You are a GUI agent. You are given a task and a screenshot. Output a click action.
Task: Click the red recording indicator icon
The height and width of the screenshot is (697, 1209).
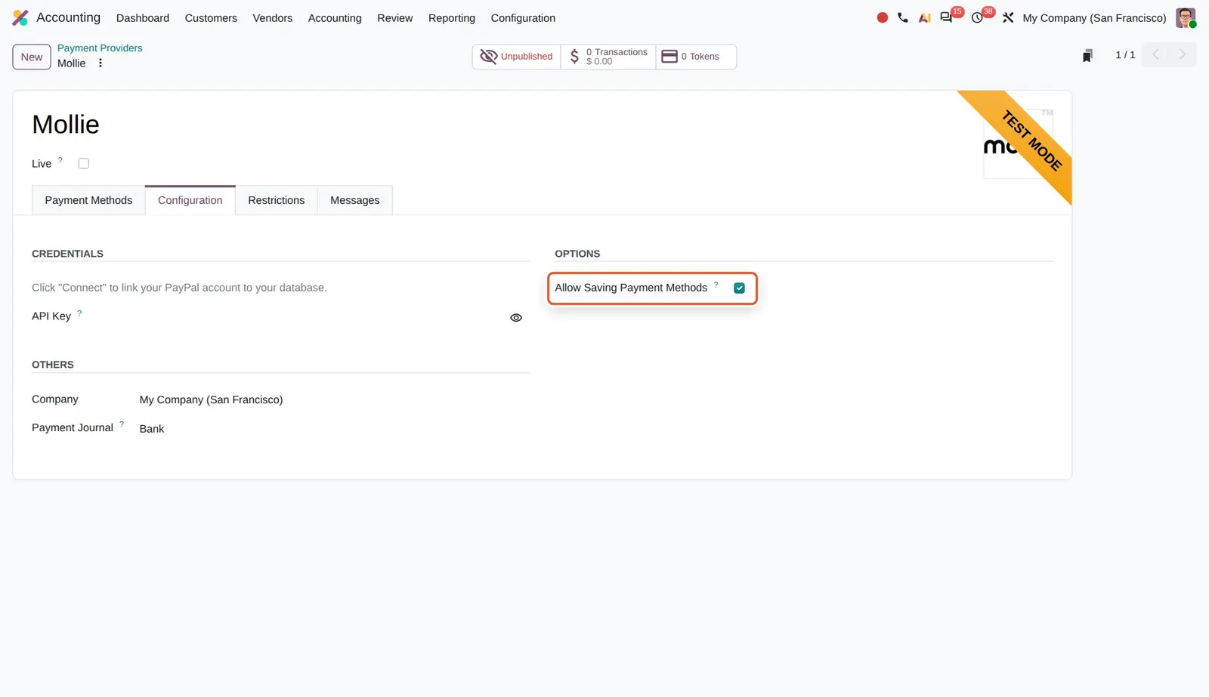882,17
